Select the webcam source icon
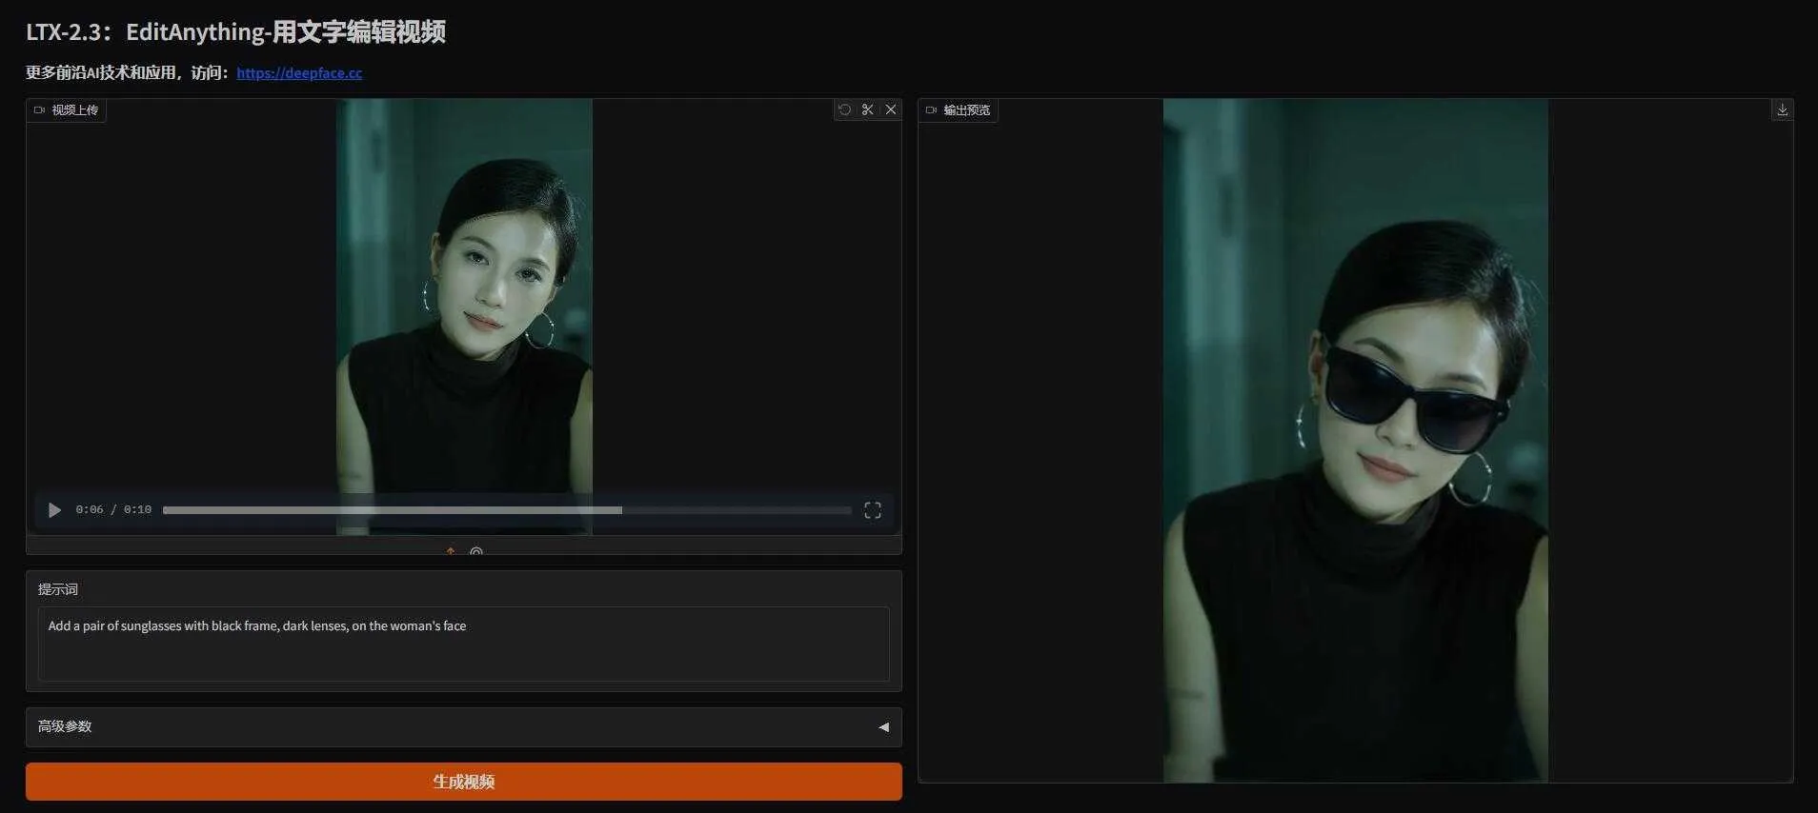This screenshot has height=813, width=1818. (x=476, y=551)
